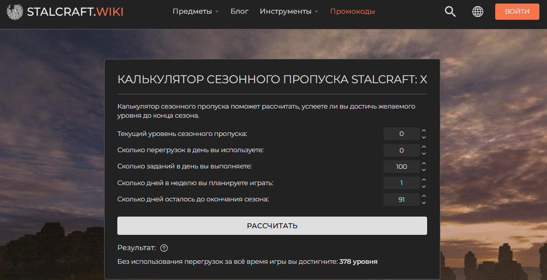Focus the days per week field
Screen dimensions: 547x280
(402, 183)
